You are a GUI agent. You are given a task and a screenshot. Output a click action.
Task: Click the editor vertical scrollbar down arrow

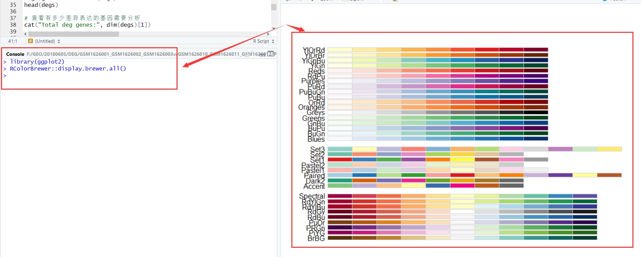(x=274, y=28)
